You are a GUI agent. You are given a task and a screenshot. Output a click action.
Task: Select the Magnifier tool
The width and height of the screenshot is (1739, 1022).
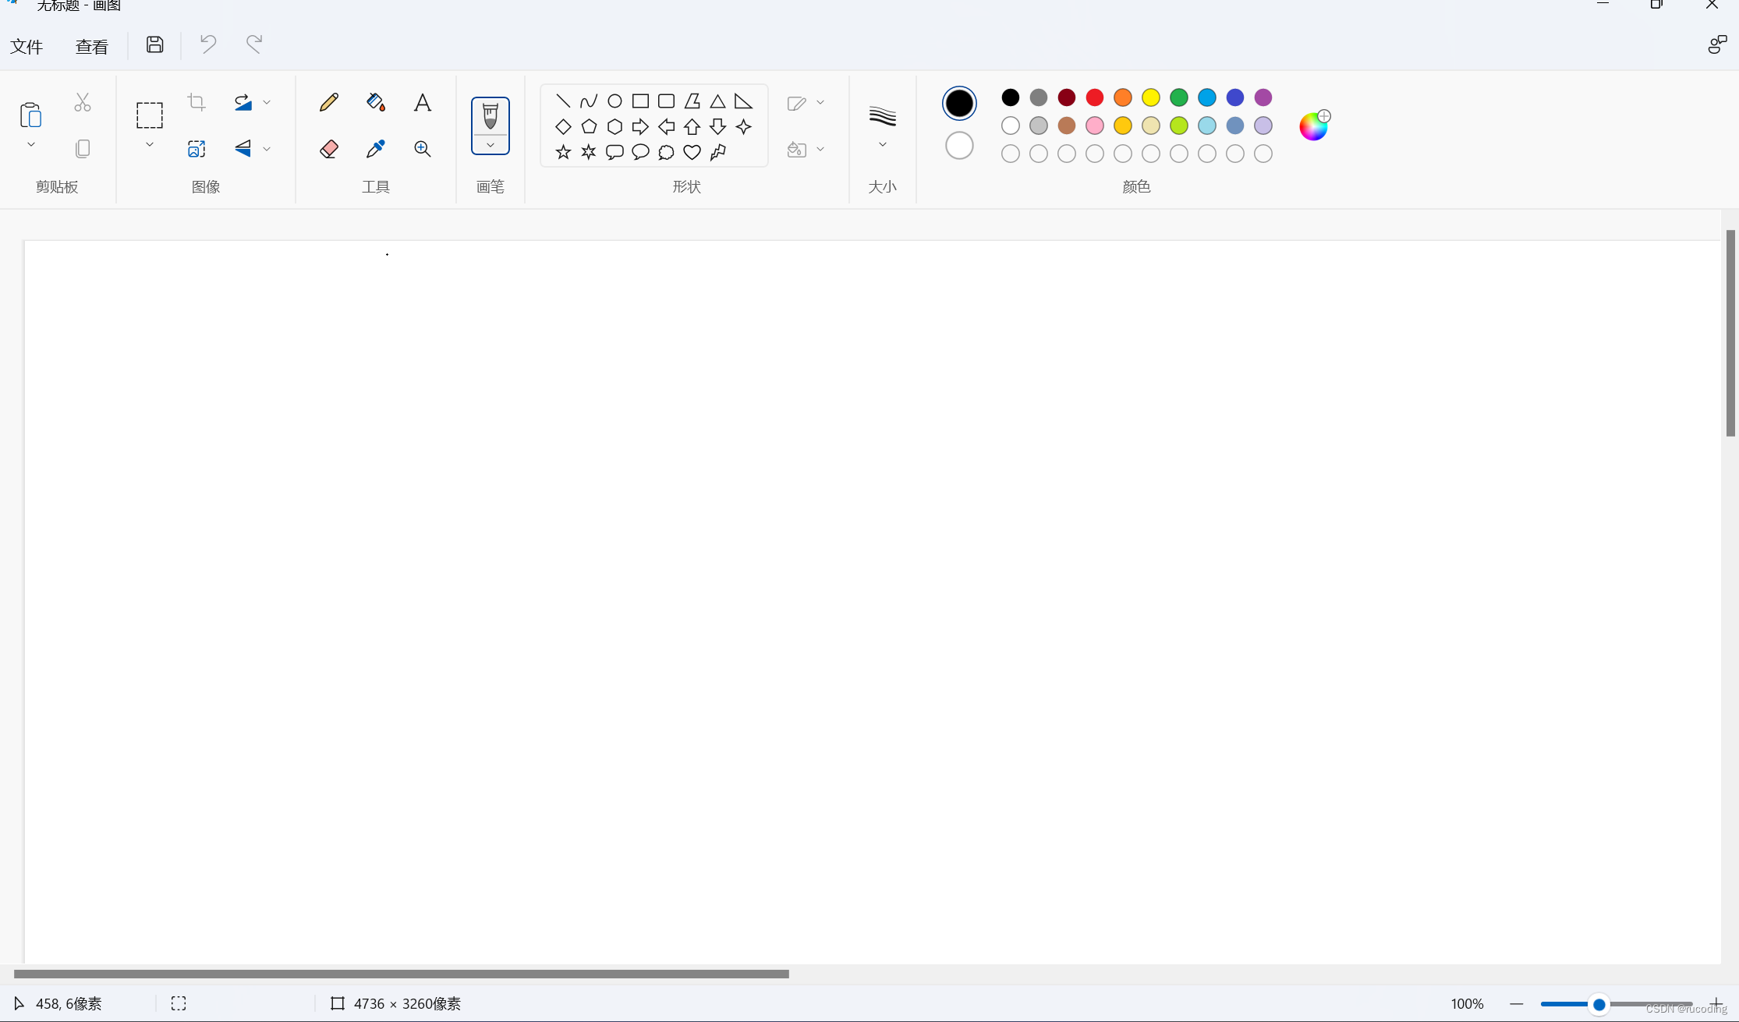point(423,149)
